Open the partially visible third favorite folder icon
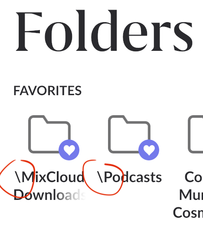Screen dimensions: 203x226 pos(195,134)
